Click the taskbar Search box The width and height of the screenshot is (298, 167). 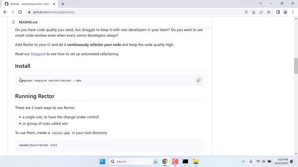pyautogui.click(x=134, y=161)
